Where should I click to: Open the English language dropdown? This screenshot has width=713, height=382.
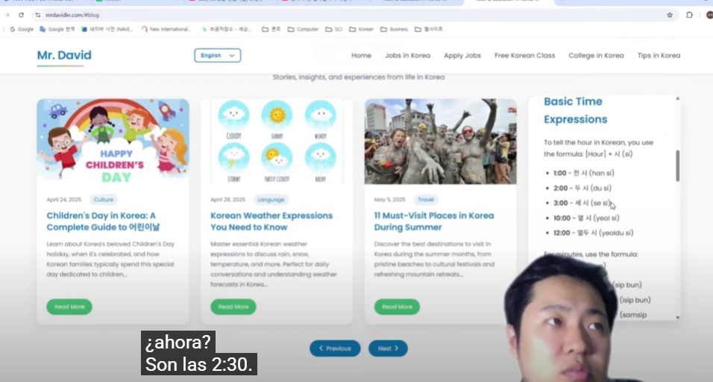(x=218, y=55)
